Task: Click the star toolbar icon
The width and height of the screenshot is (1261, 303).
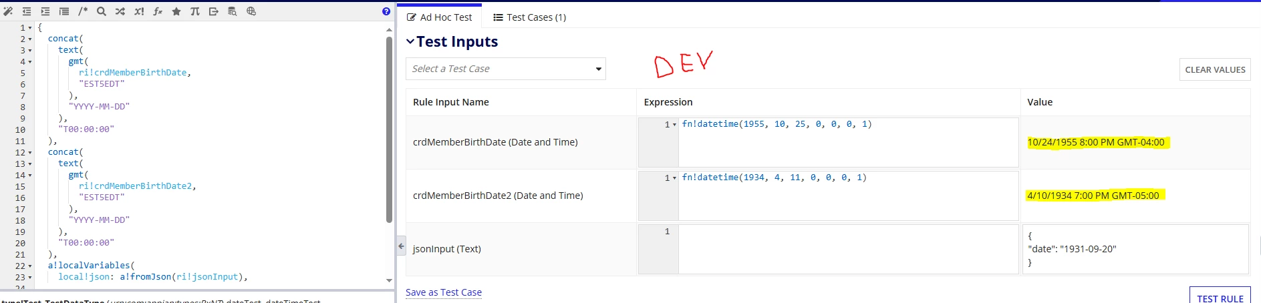Action: (176, 11)
